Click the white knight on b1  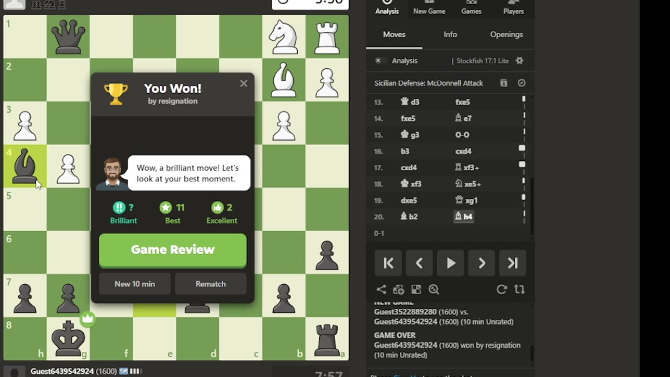[284, 37]
